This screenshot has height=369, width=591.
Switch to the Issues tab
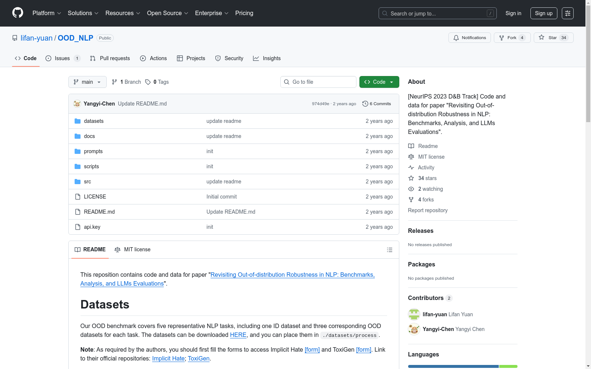[63, 58]
